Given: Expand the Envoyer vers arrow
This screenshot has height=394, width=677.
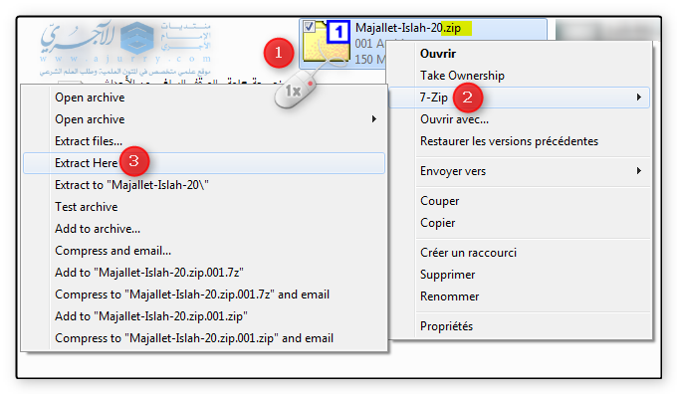Looking at the screenshot, I should point(638,171).
